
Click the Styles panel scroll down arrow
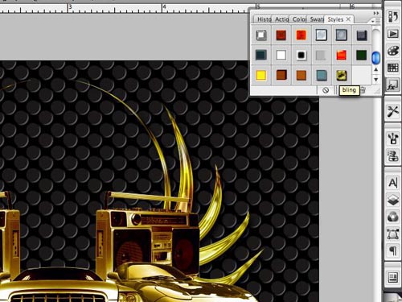pyautogui.click(x=376, y=80)
